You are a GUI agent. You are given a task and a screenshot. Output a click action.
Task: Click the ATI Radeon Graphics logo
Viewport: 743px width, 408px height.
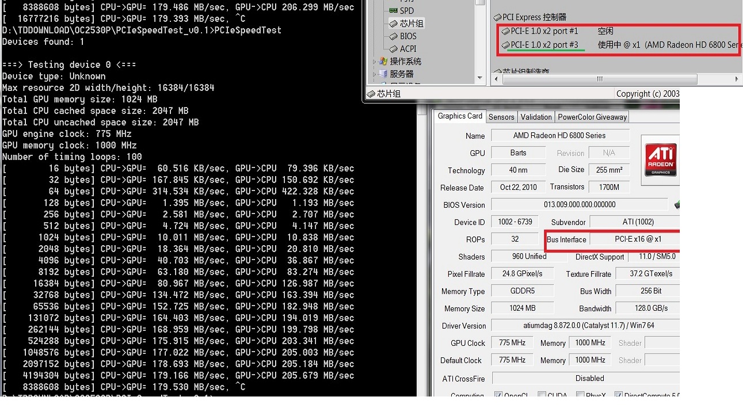pyautogui.click(x=660, y=159)
